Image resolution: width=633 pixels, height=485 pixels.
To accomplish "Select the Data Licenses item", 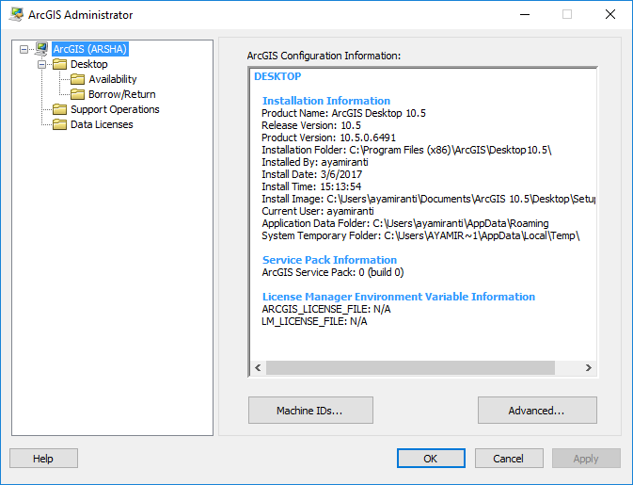I will tap(102, 124).
